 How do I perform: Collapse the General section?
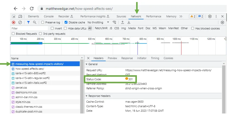87,64
